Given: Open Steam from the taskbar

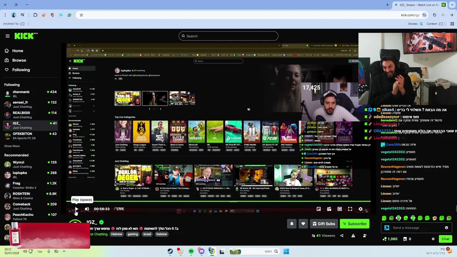Looking at the screenshot, I should coord(170,251).
